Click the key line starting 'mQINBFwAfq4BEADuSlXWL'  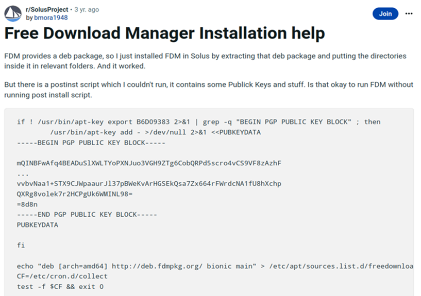[x=149, y=163]
